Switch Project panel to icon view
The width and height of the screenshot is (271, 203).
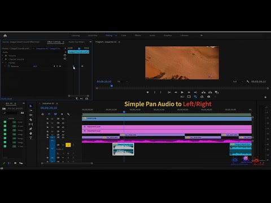[x=15, y=163]
